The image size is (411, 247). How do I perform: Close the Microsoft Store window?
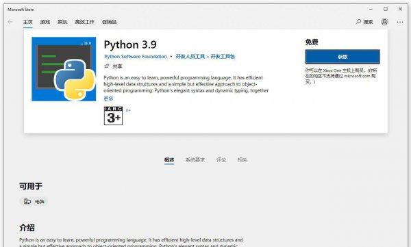(400, 9)
